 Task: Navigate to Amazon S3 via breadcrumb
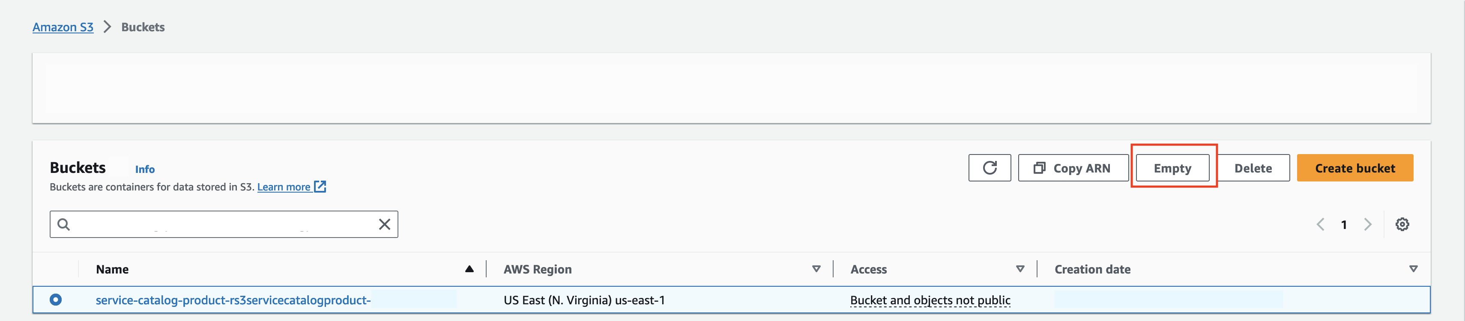[x=63, y=27]
